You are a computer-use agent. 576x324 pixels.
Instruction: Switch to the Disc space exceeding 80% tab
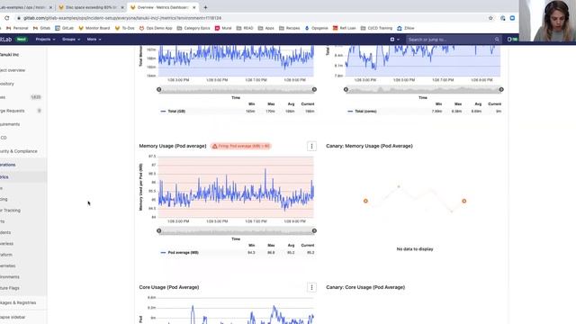[x=91, y=7]
